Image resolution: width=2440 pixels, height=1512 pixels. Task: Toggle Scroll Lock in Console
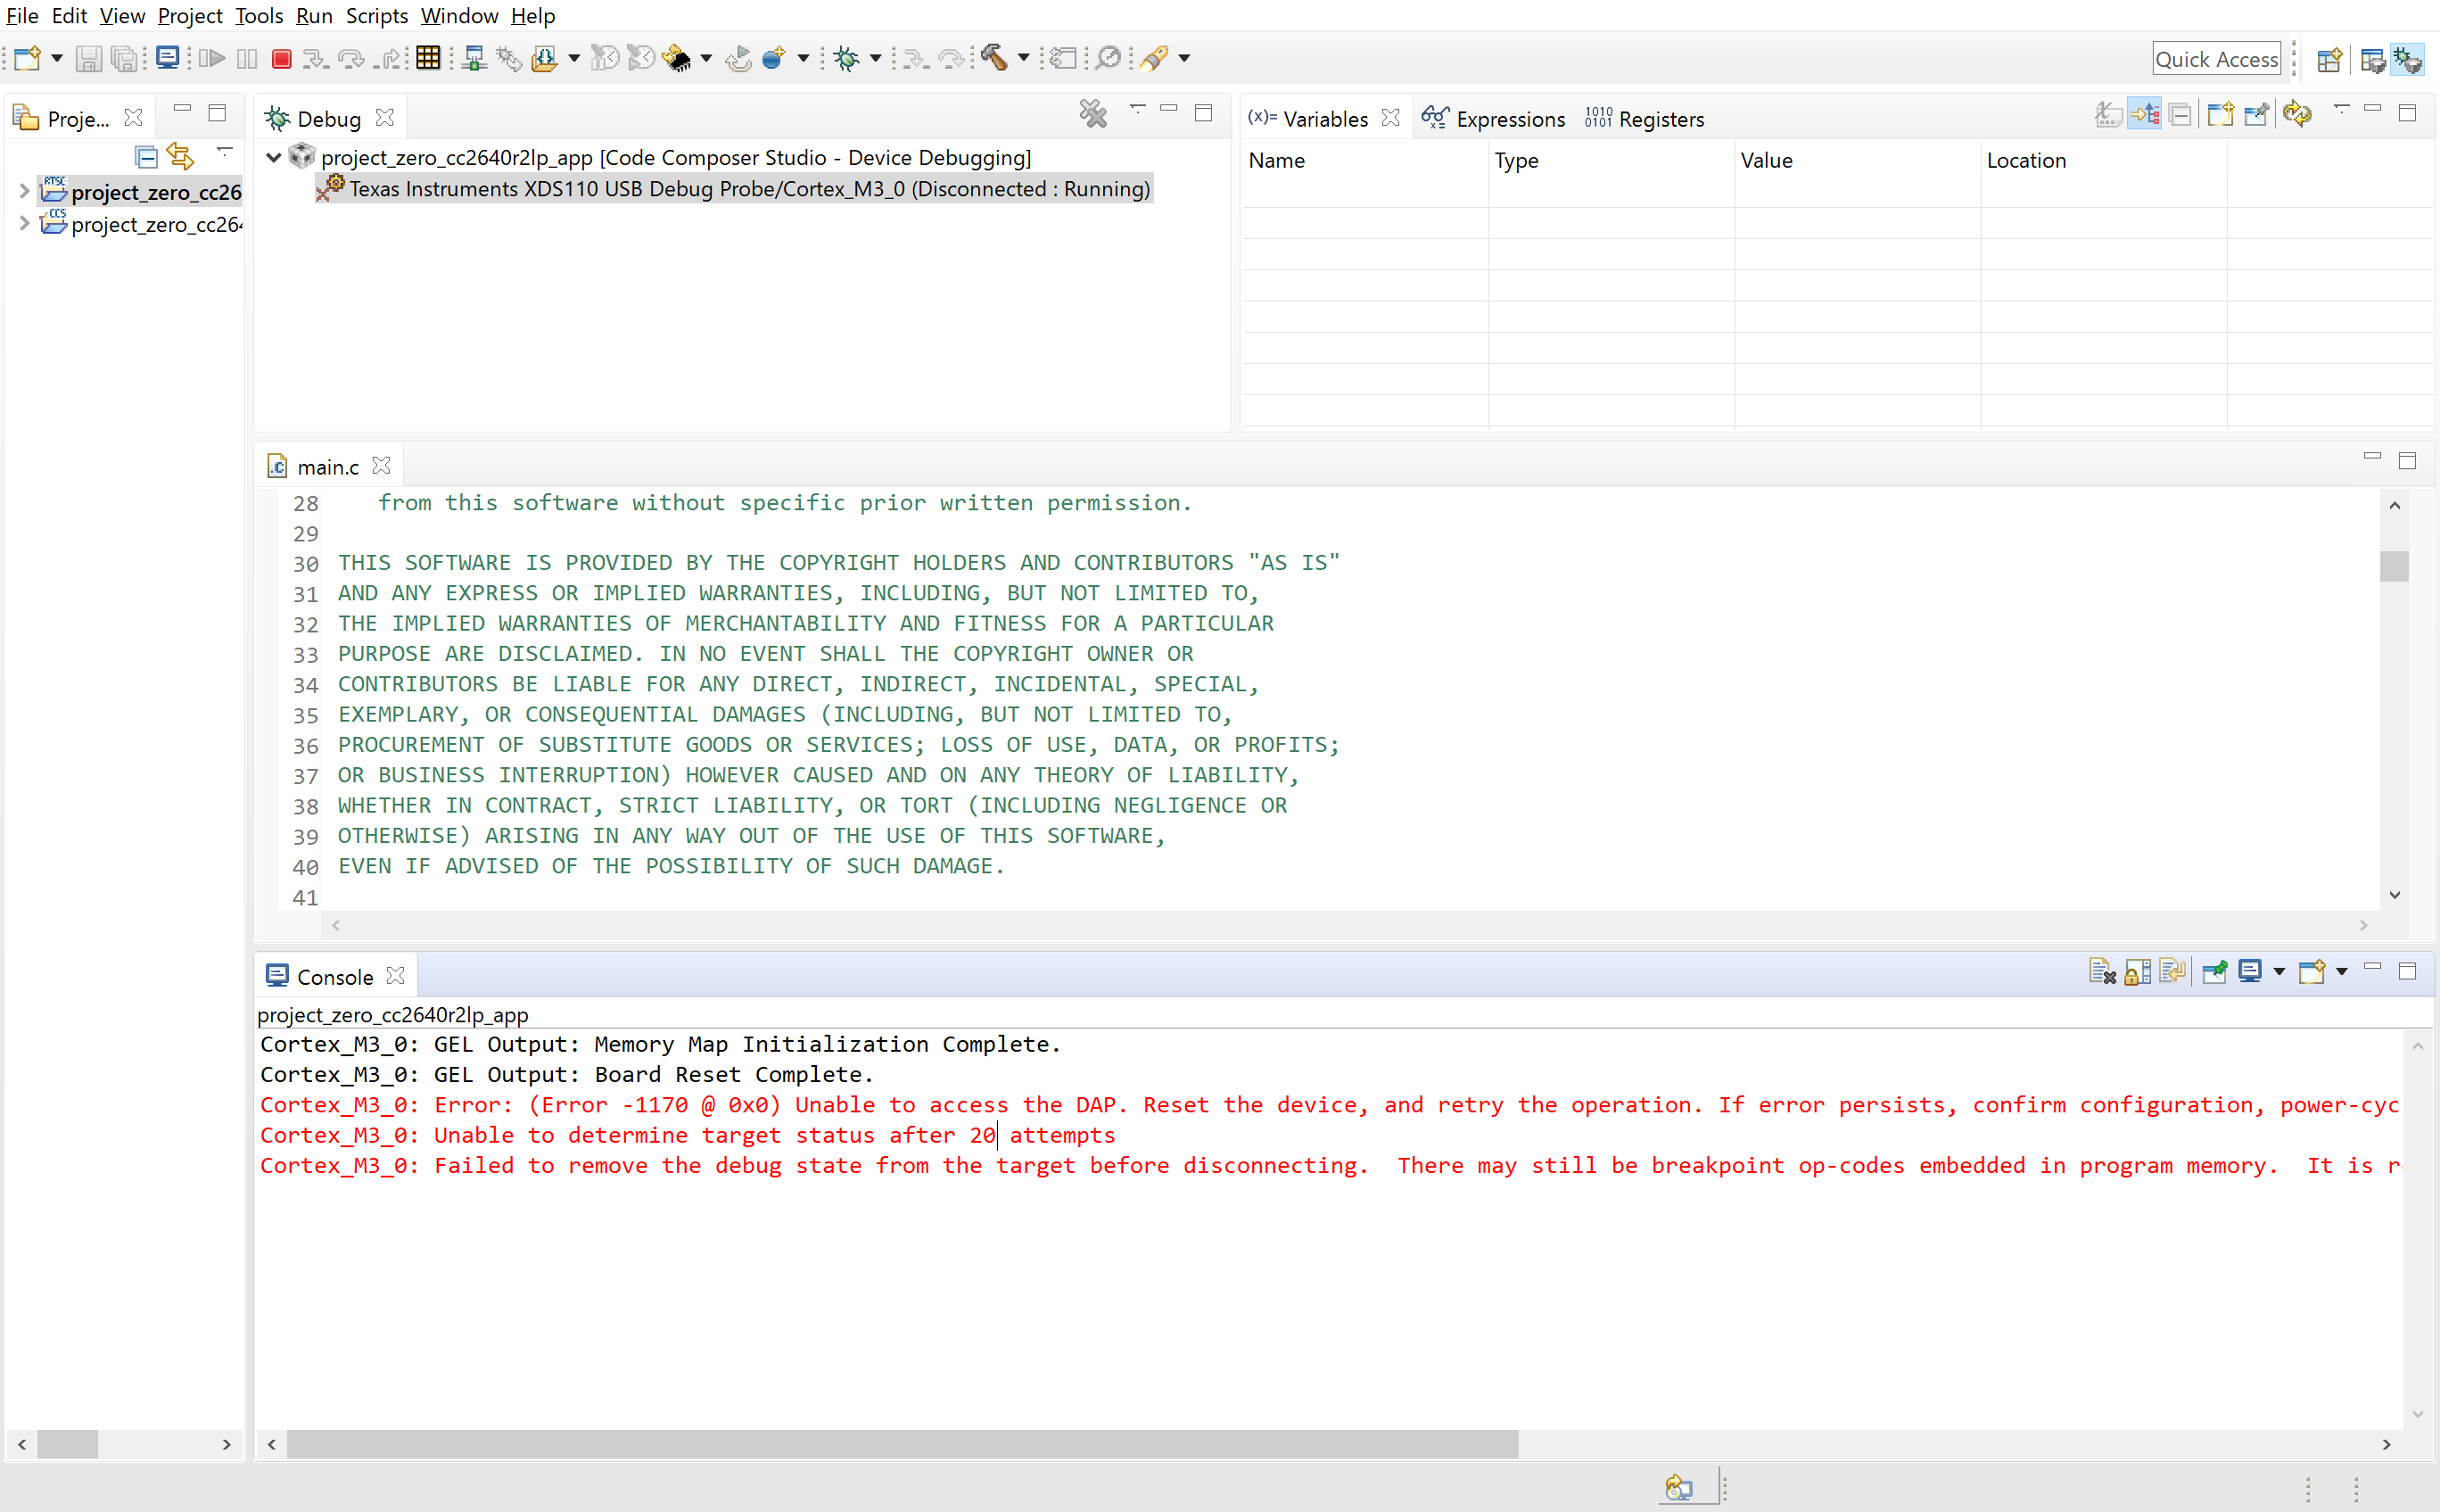tap(2137, 972)
